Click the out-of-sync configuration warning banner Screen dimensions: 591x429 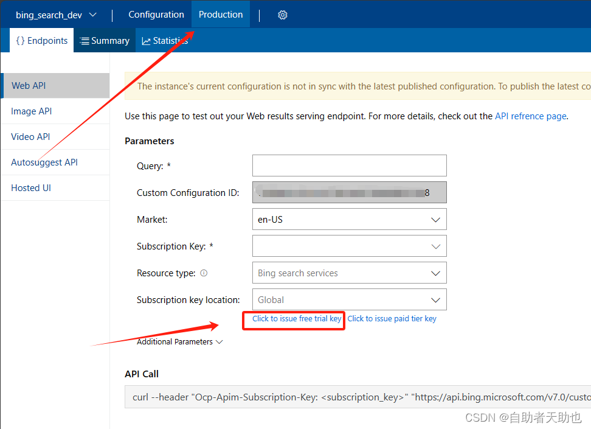coord(358,86)
